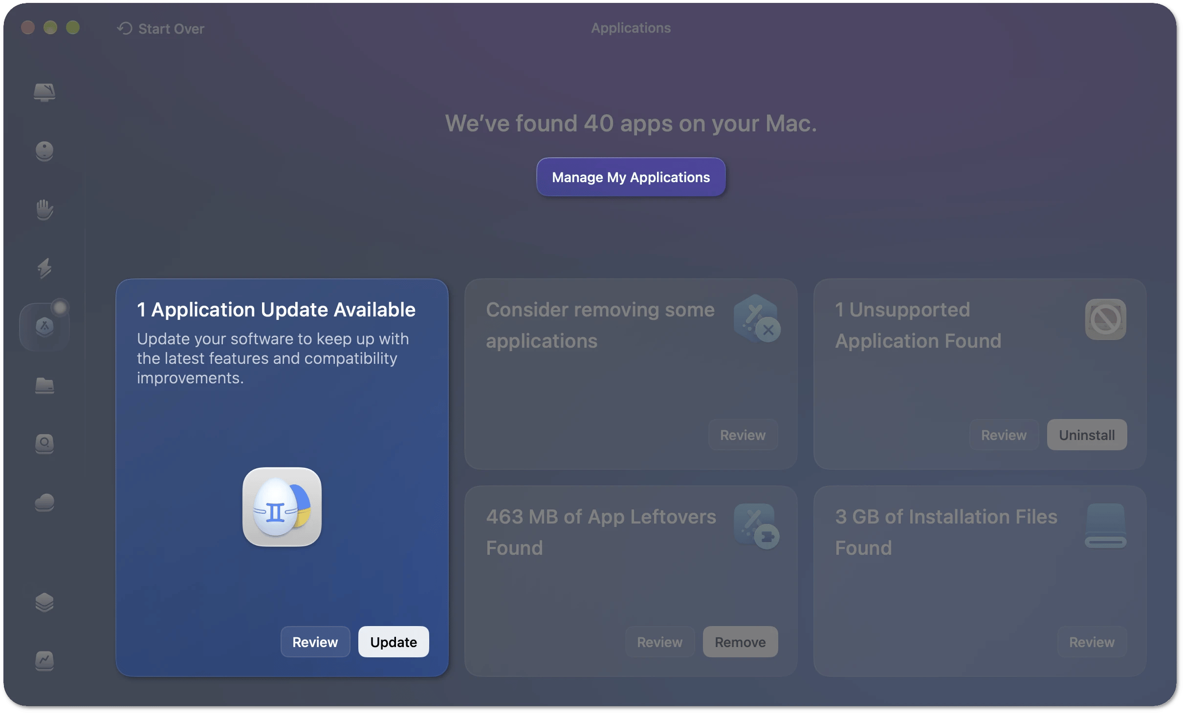Image resolution: width=1183 pixels, height=713 pixels.
Task: Open the cloud icon in sidebar
Action: [44, 503]
